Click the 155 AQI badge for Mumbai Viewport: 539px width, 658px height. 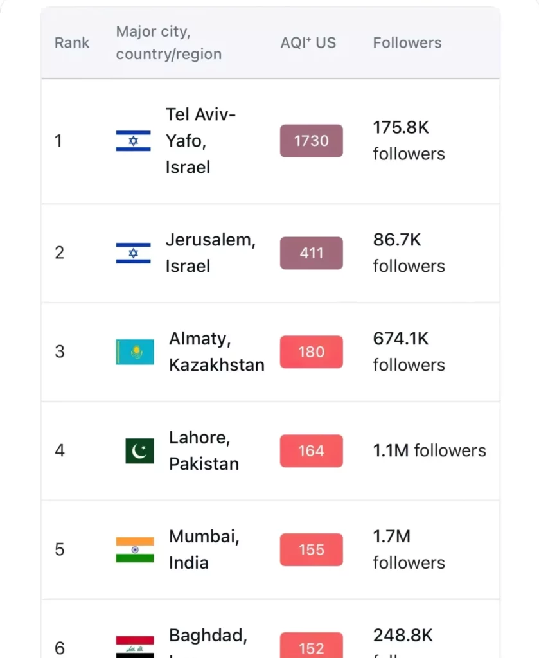click(x=312, y=550)
